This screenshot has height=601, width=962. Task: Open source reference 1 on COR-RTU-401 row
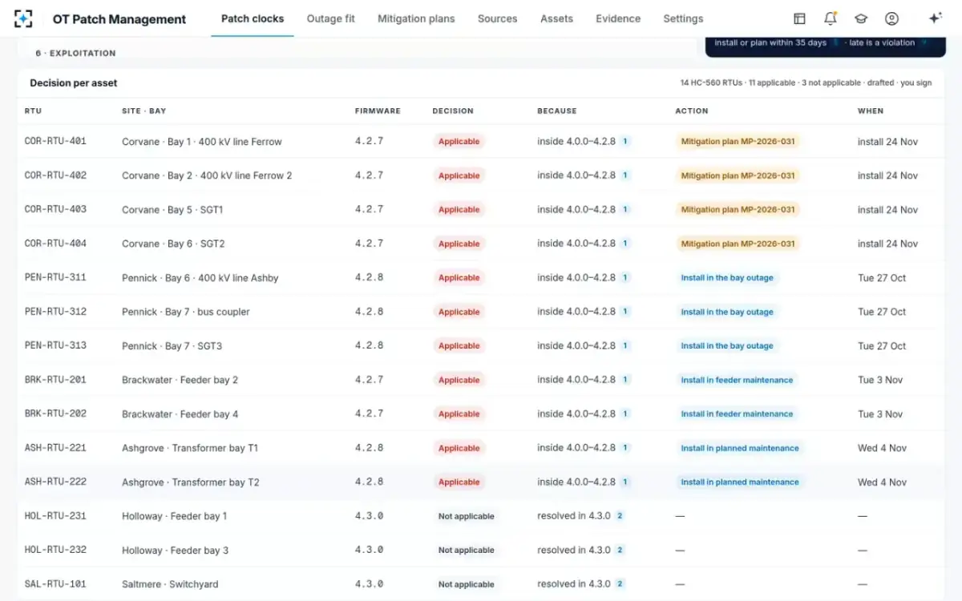point(625,142)
